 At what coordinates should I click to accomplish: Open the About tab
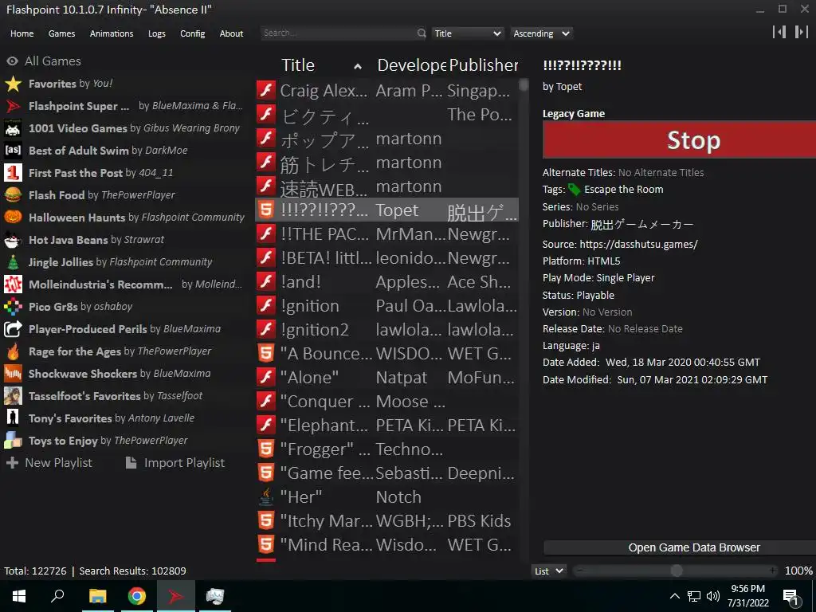click(231, 33)
